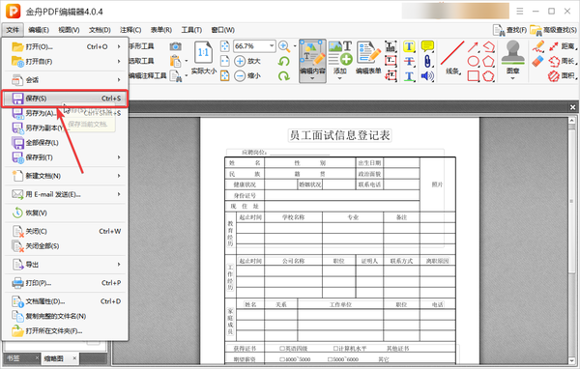The image size is (580, 369).
Task: Expand the Save To (保存到) submenu arrow
Action: click(x=119, y=157)
